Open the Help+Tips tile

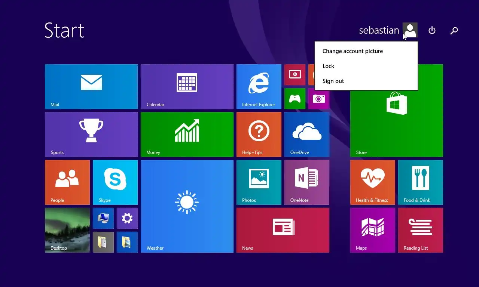pos(259,135)
